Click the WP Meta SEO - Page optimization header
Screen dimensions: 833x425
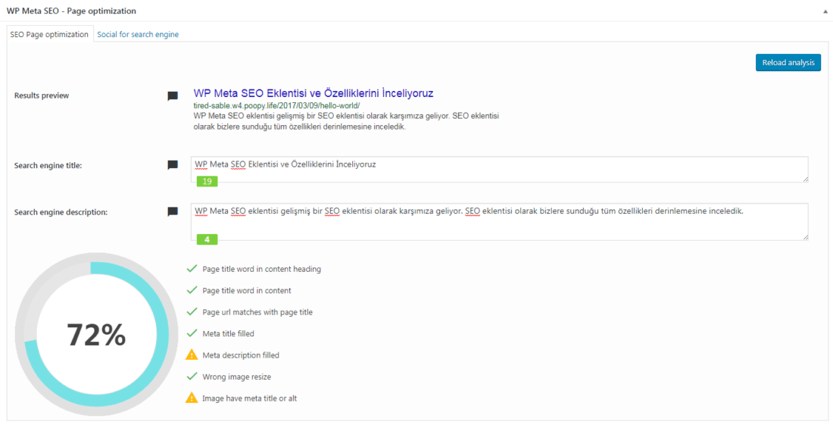click(x=71, y=11)
